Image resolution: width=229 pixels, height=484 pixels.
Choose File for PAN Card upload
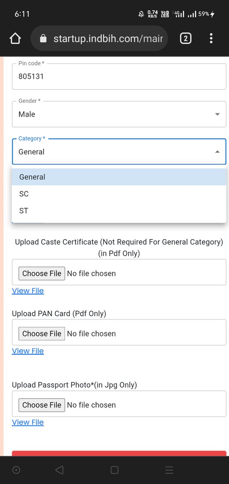[42, 334]
